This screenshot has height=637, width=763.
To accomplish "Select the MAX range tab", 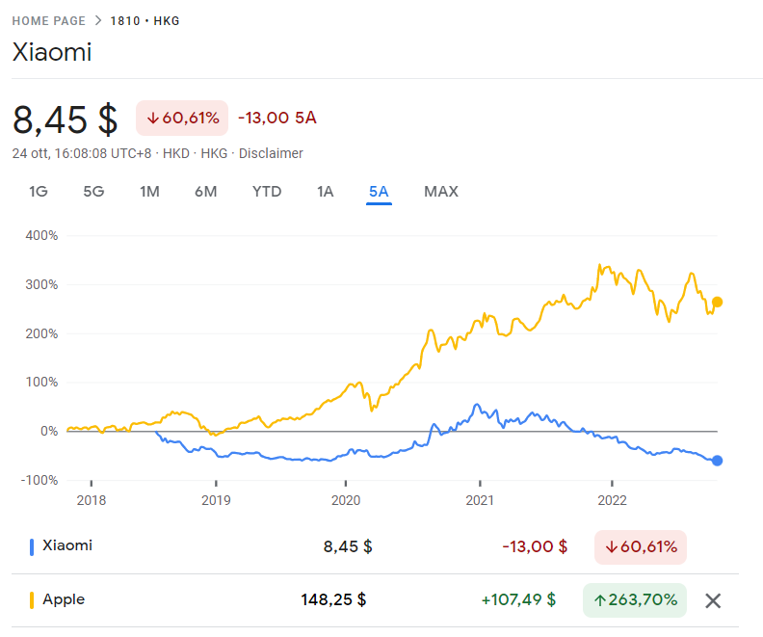I will pyautogui.click(x=441, y=191).
